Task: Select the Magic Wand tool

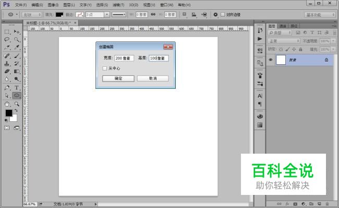Action: click(x=17, y=39)
